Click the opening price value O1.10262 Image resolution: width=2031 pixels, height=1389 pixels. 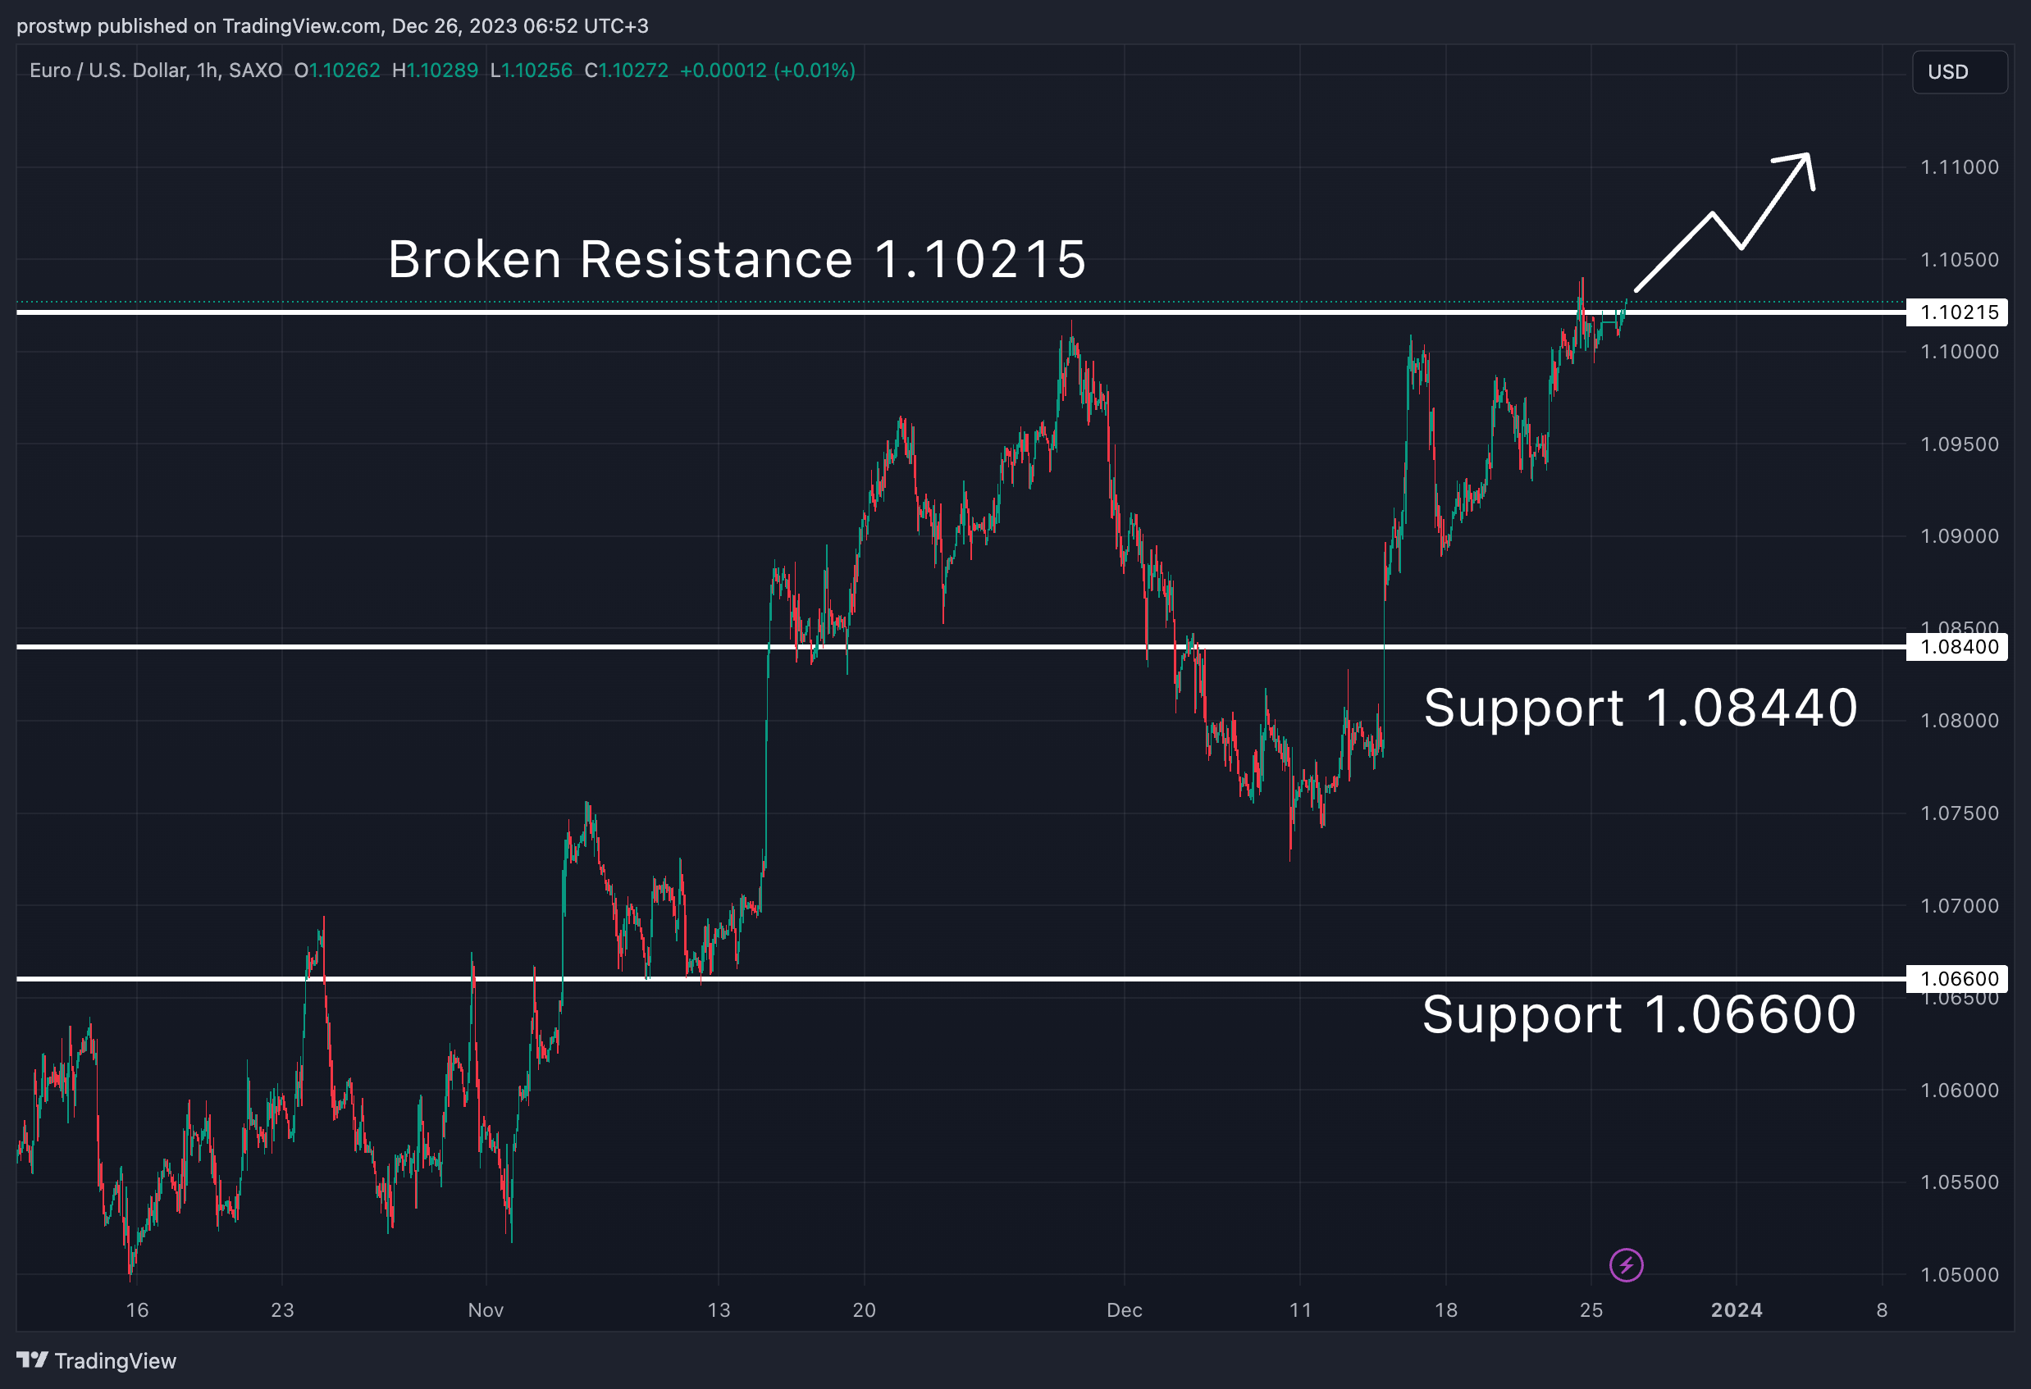pyautogui.click(x=337, y=71)
